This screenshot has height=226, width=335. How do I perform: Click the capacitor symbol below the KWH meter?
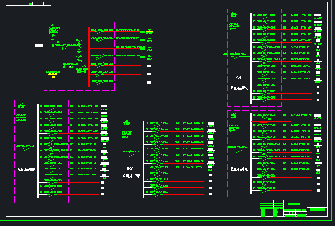pos(64,66)
